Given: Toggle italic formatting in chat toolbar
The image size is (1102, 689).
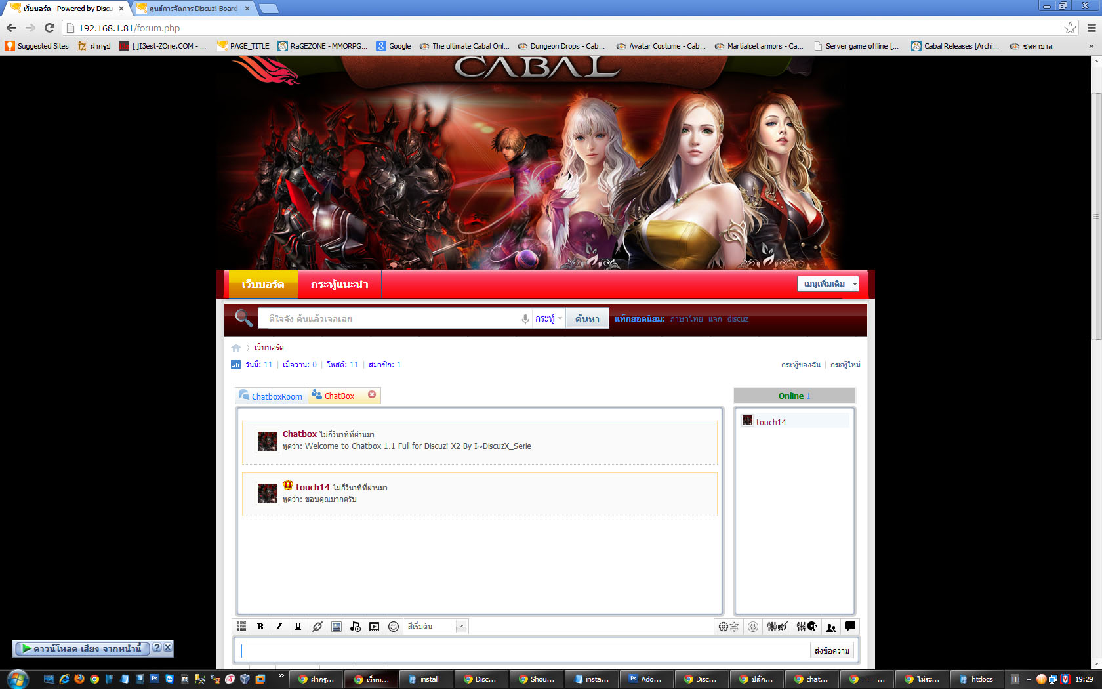Looking at the screenshot, I should (279, 627).
